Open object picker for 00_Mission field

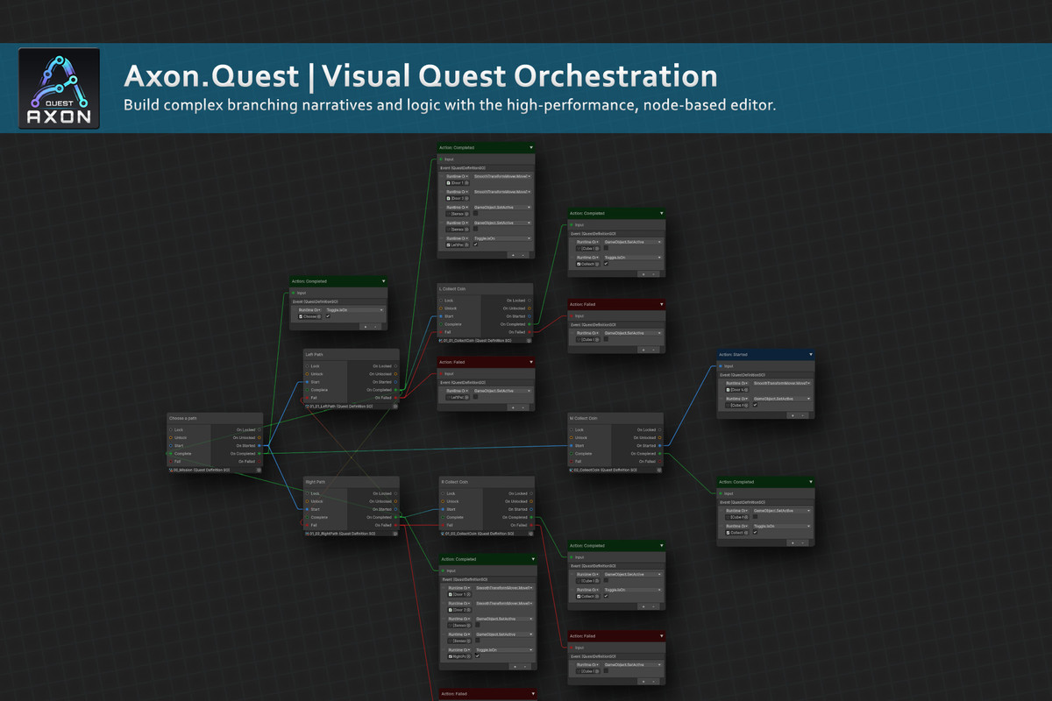[259, 470]
